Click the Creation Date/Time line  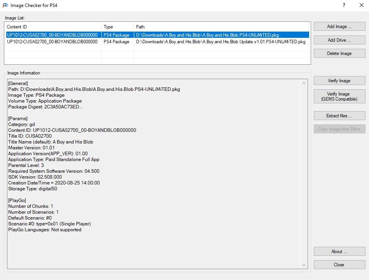point(54,183)
